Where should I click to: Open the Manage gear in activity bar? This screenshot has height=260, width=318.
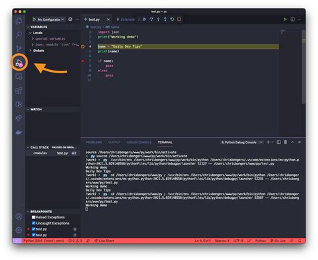tap(19, 230)
